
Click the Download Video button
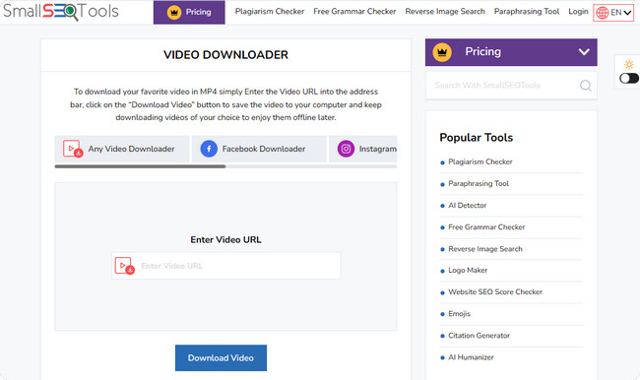pyautogui.click(x=221, y=358)
